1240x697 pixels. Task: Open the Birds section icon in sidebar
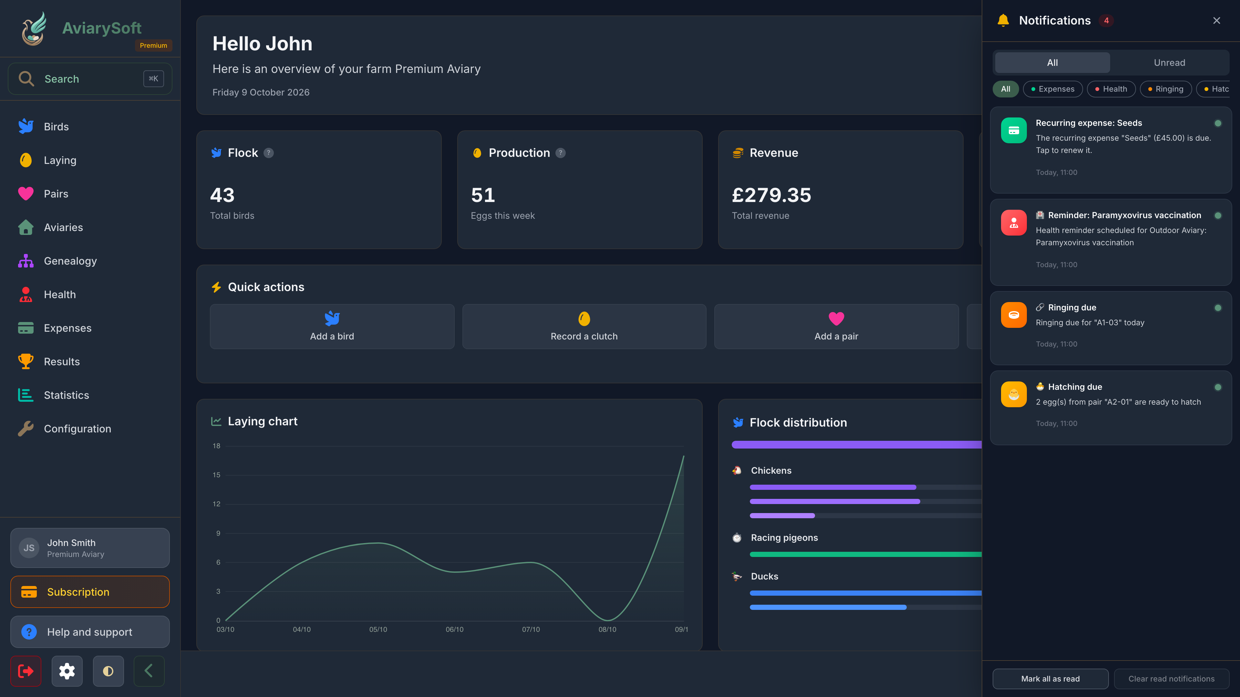pos(26,126)
